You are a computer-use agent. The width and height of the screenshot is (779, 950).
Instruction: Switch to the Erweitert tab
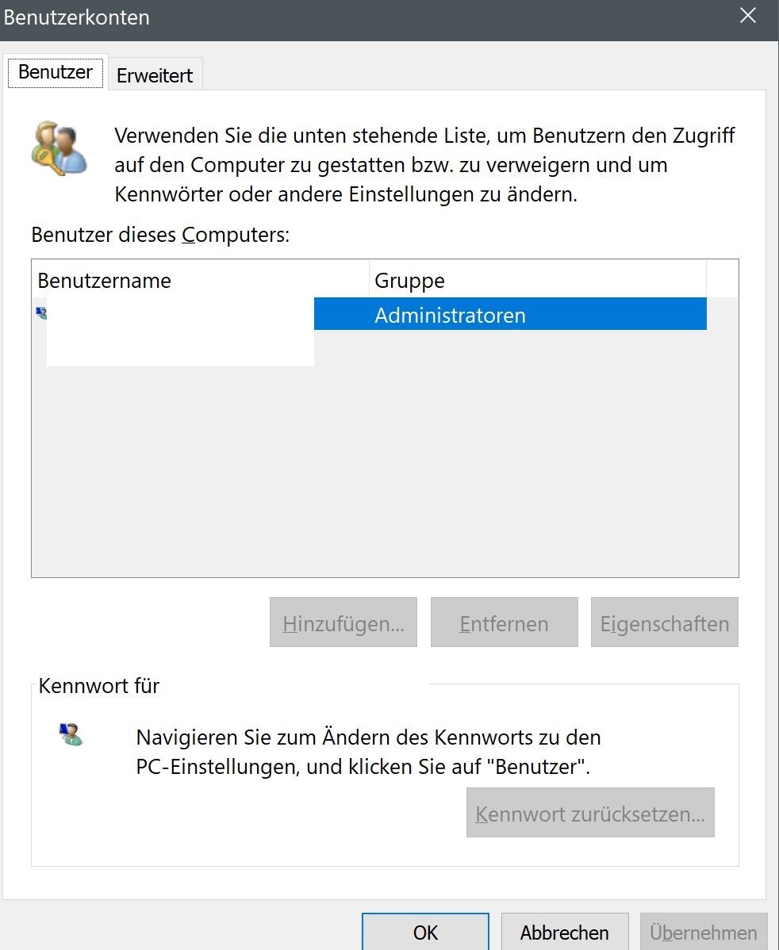pyautogui.click(x=155, y=75)
